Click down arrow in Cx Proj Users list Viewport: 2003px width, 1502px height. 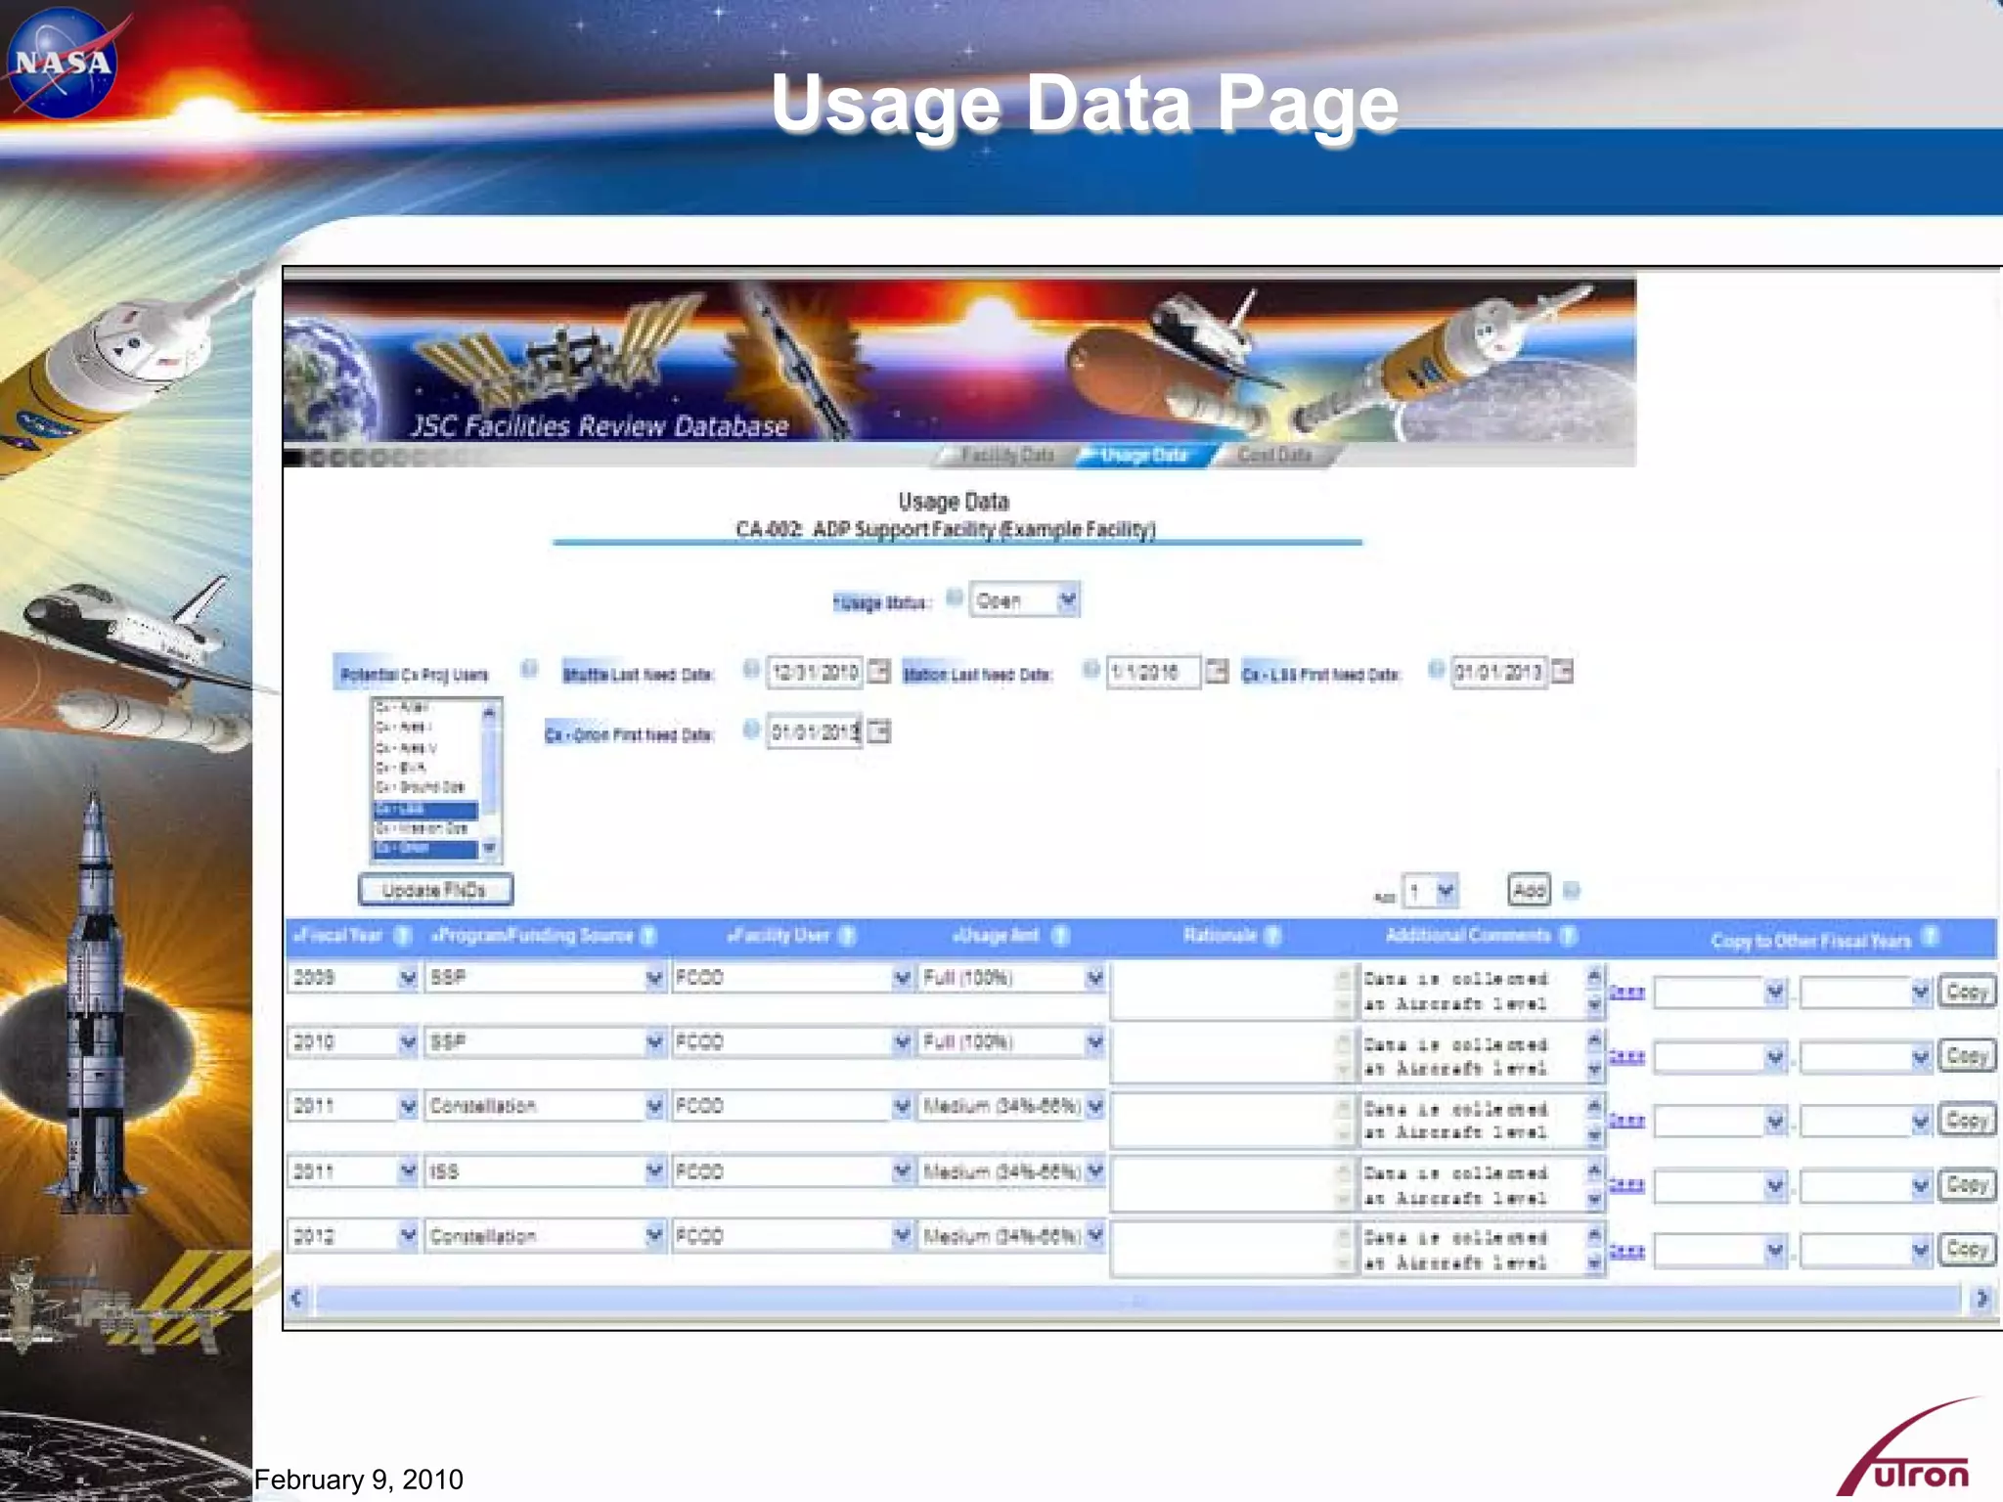[x=489, y=848]
